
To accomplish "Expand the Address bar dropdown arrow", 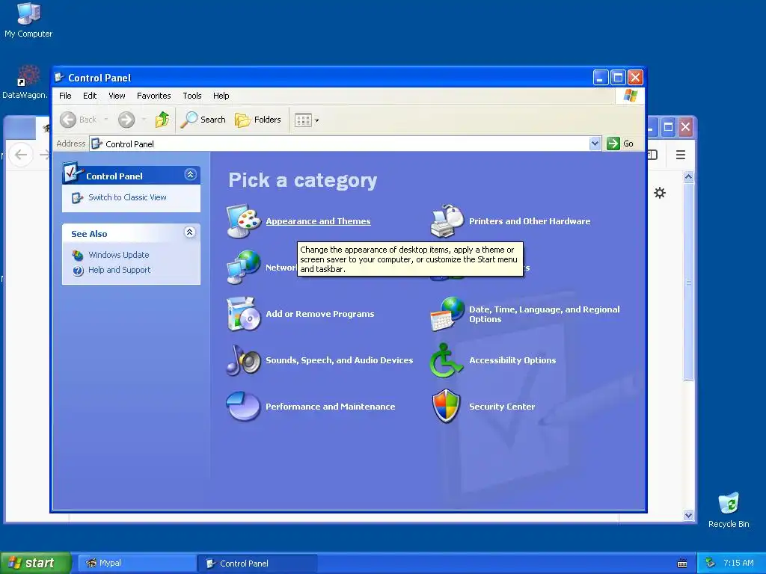I will coord(595,143).
